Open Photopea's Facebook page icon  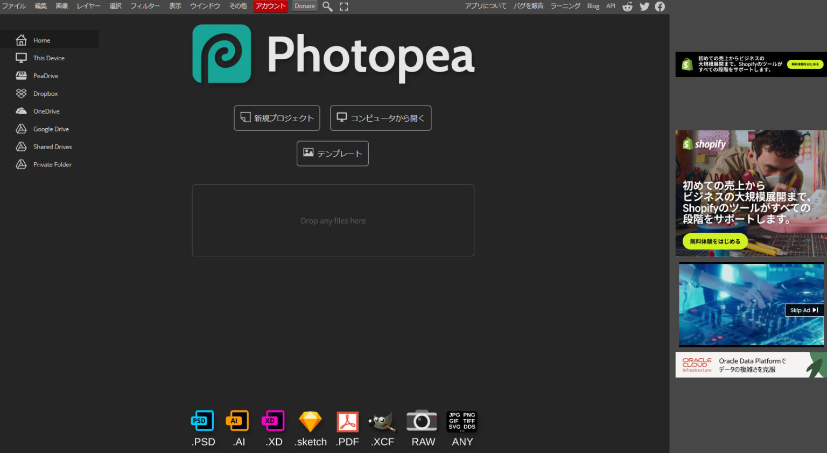click(x=660, y=6)
